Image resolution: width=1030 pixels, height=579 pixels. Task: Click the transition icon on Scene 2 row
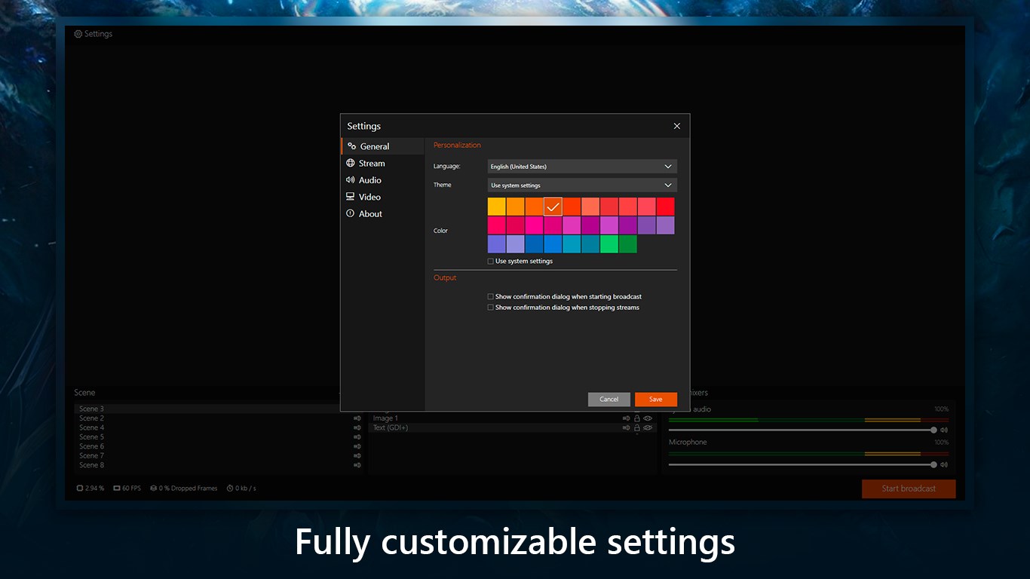tap(357, 418)
